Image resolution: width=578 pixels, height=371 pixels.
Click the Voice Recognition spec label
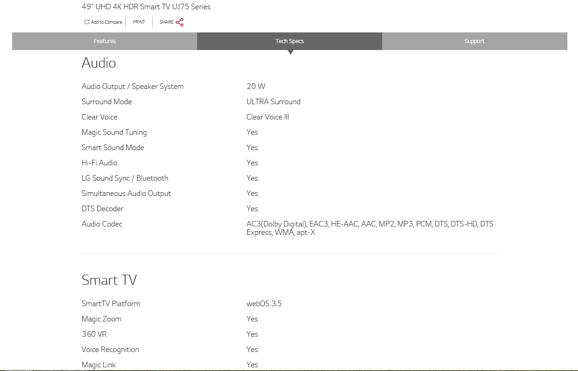[x=110, y=350]
